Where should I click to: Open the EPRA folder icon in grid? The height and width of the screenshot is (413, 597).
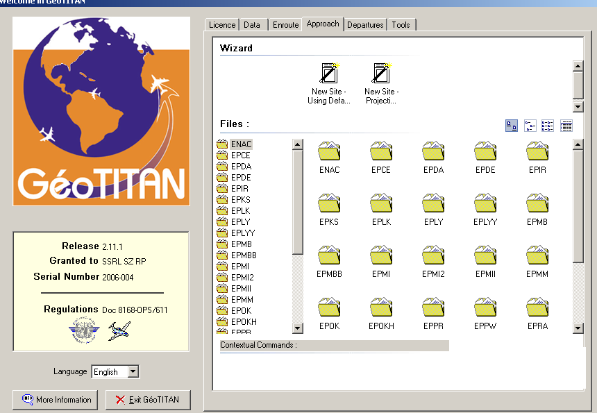[537, 307]
